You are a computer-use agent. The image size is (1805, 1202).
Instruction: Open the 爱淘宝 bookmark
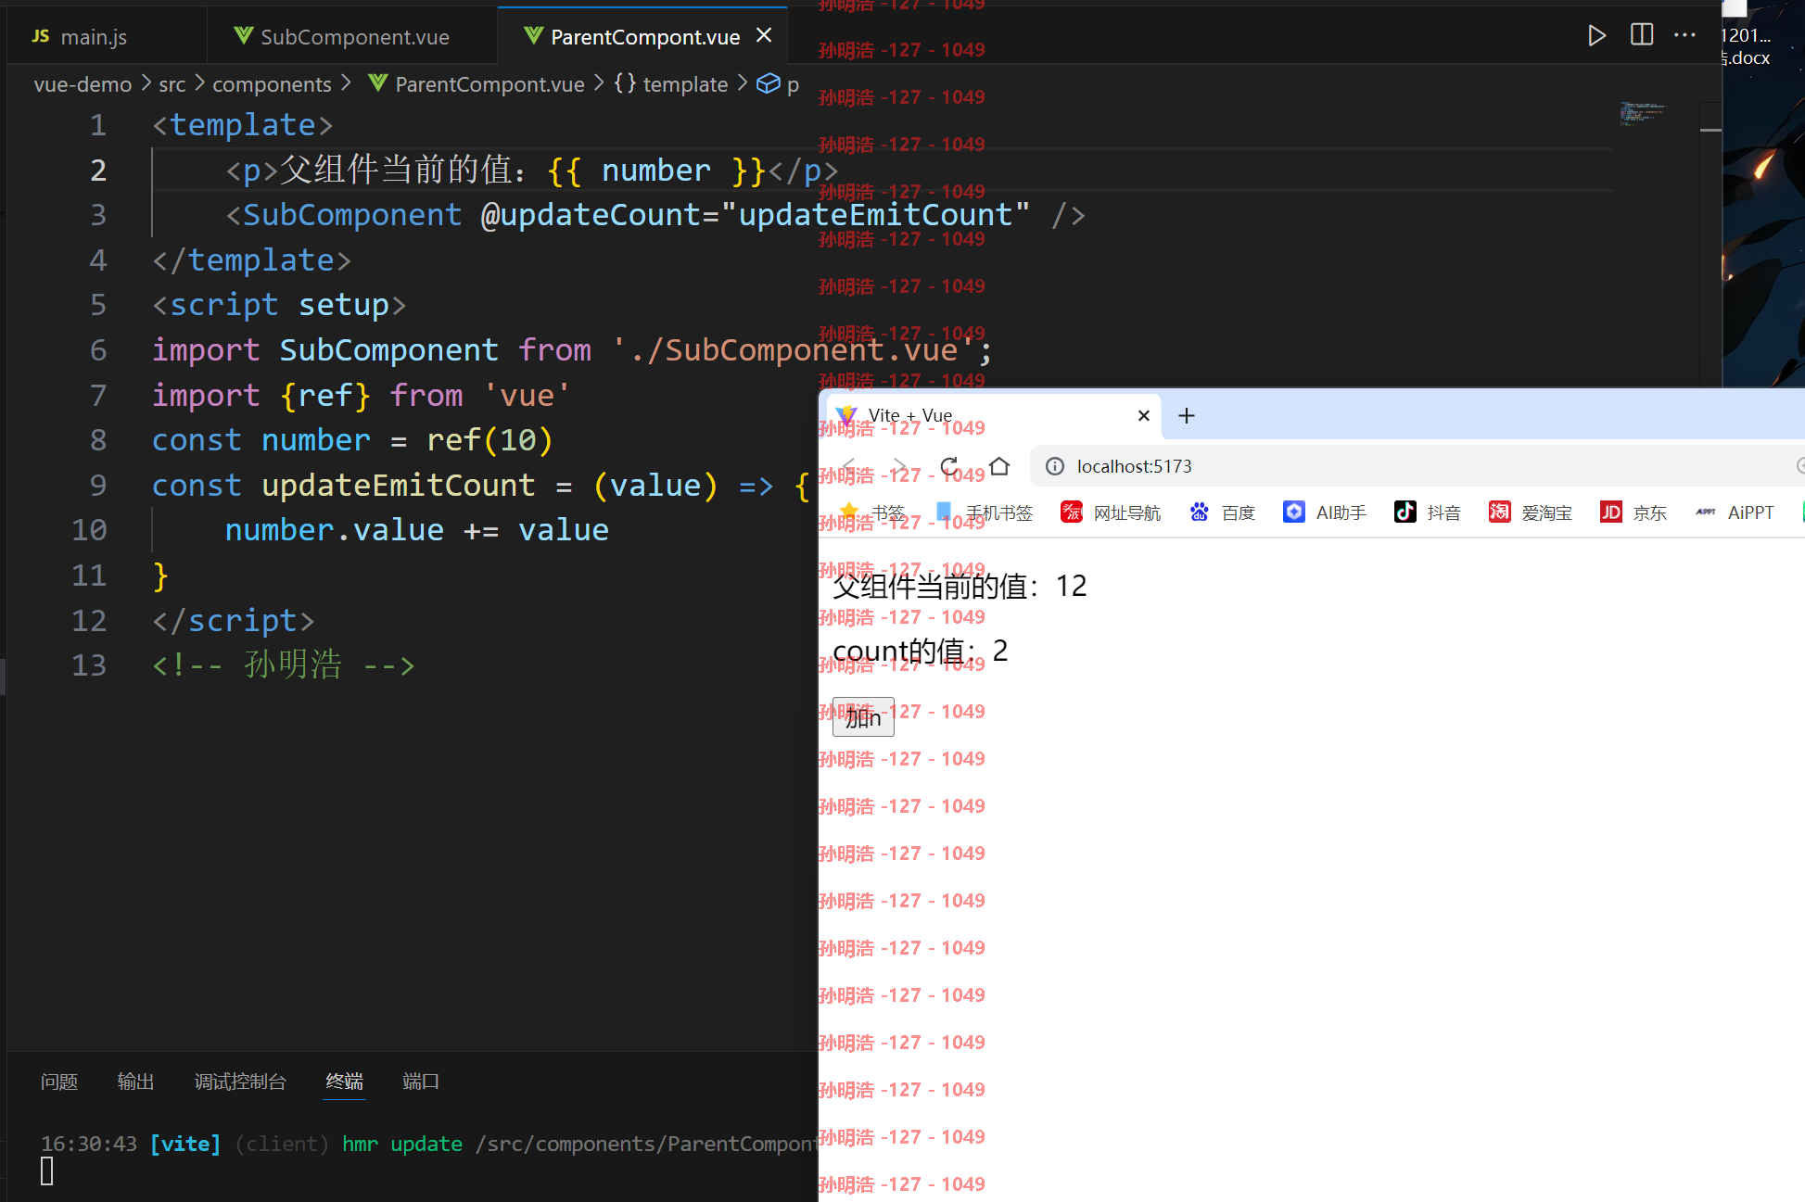coord(1531,512)
